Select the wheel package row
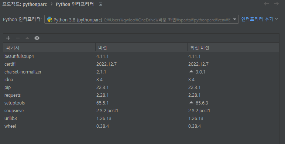The height and width of the screenshot is (144, 285). pos(141,126)
